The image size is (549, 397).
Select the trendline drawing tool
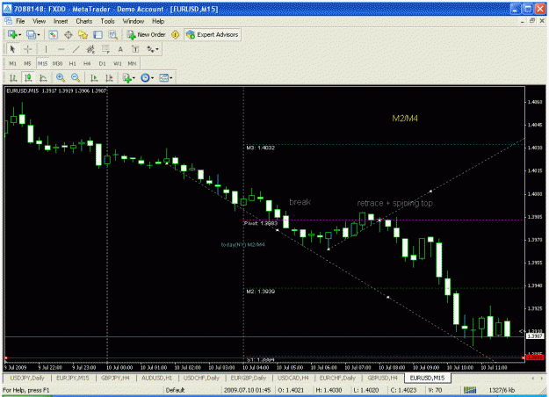click(76, 49)
